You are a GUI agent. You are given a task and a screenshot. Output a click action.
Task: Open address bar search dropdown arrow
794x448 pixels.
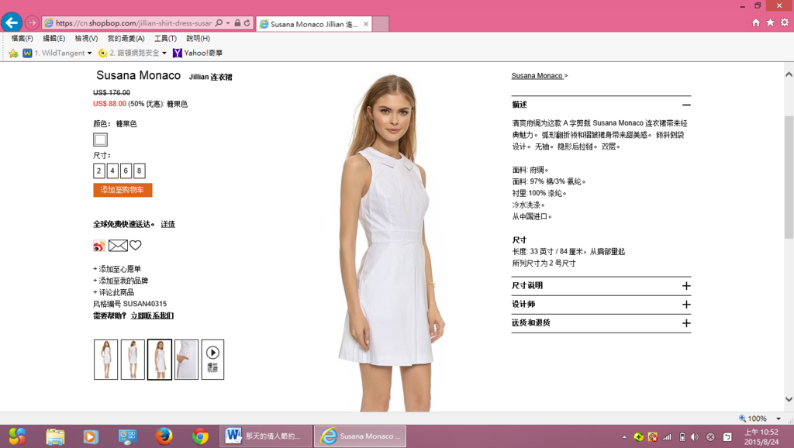point(228,22)
